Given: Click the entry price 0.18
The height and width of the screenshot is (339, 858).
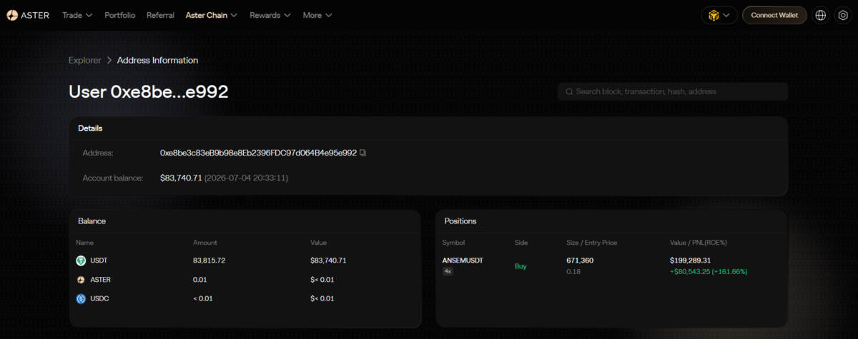Looking at the screenshot, I should tap(573, 272).
